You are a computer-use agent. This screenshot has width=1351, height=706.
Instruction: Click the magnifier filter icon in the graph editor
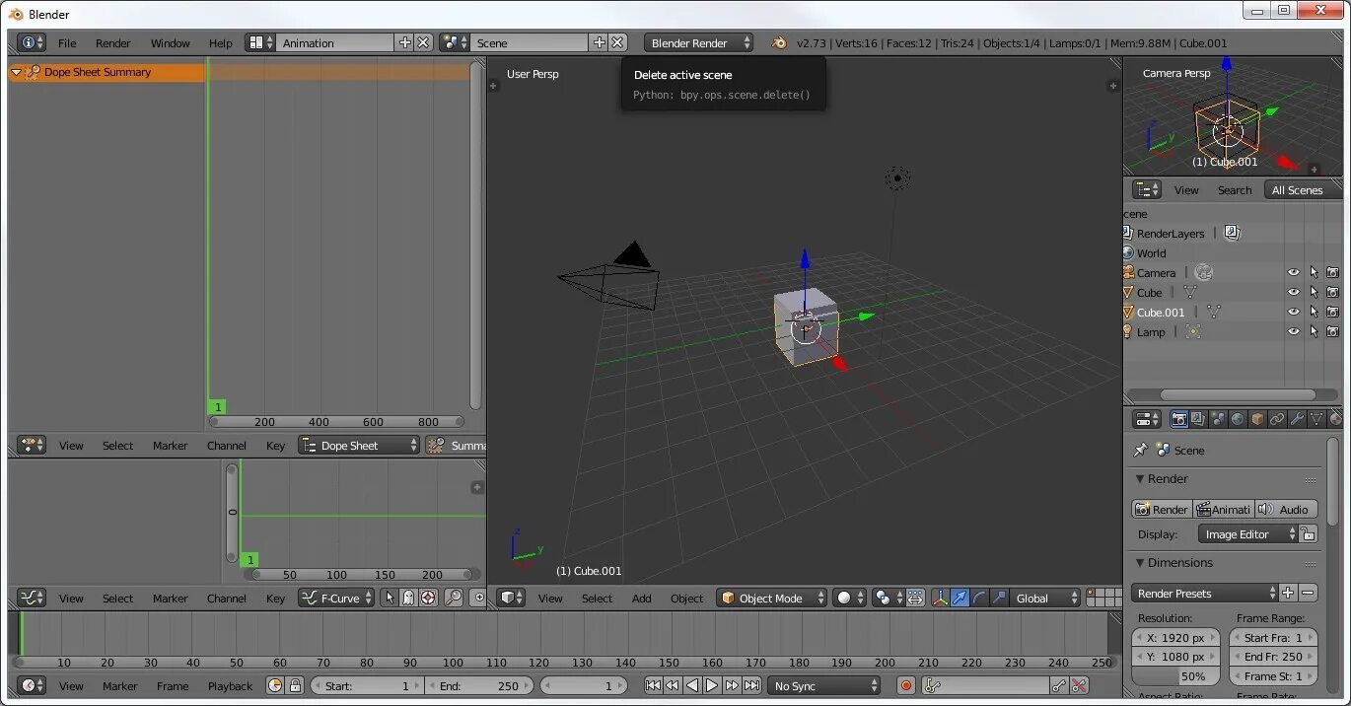point(454,598)
